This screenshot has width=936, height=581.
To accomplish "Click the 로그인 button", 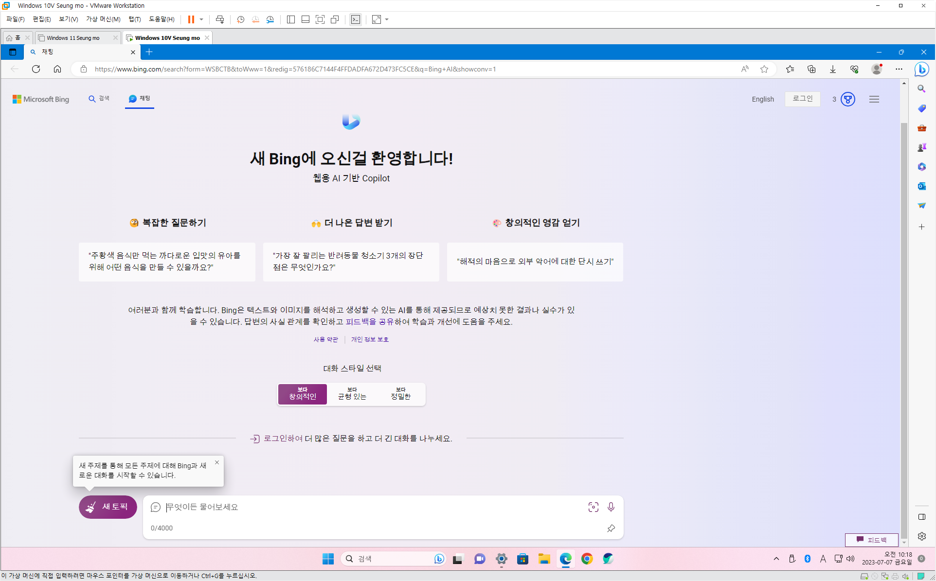I will coord(802,99).
